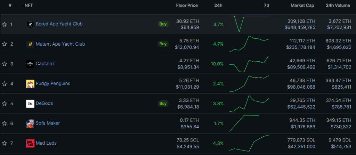Click the Captainz collection logo icon

pos(30,64)
